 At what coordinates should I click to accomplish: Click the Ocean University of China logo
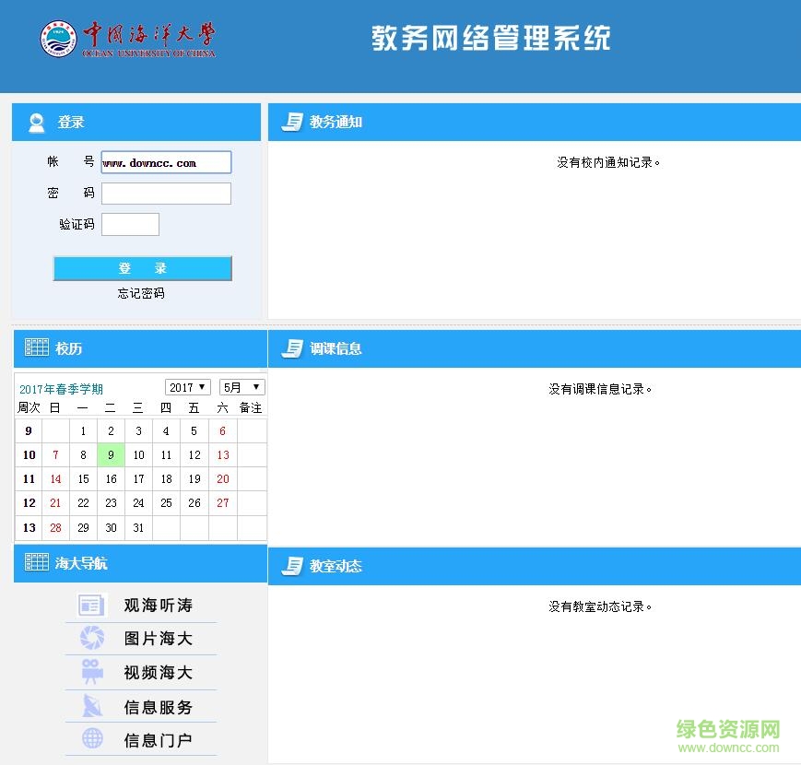pyautogui.click(x=127, y=40)
